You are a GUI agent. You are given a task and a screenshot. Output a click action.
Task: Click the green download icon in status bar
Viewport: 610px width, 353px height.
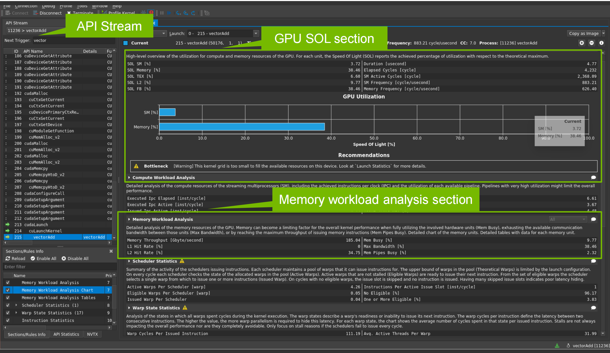(557, 346)
